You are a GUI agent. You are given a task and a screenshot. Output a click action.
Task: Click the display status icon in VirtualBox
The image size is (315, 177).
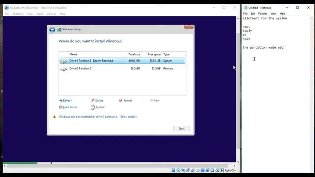click(202, 170)
